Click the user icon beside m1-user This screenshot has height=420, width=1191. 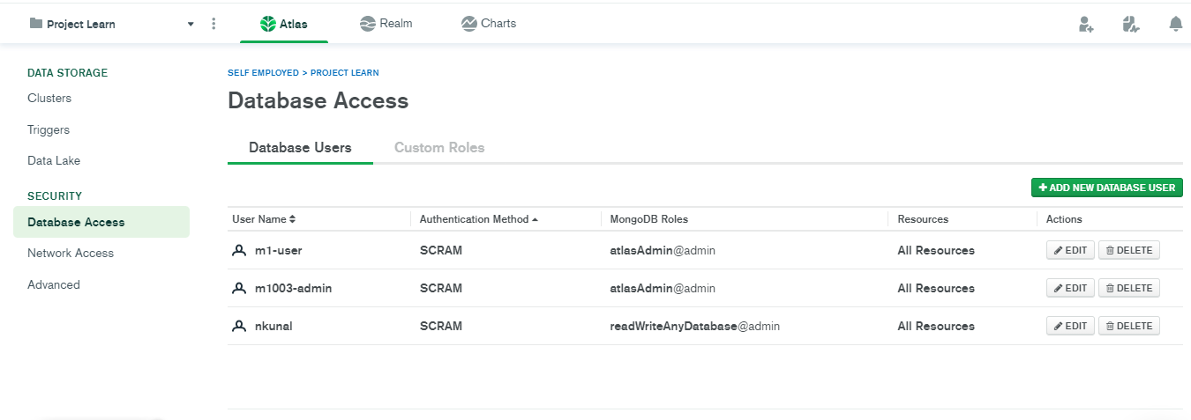click(x=239, y=251)
